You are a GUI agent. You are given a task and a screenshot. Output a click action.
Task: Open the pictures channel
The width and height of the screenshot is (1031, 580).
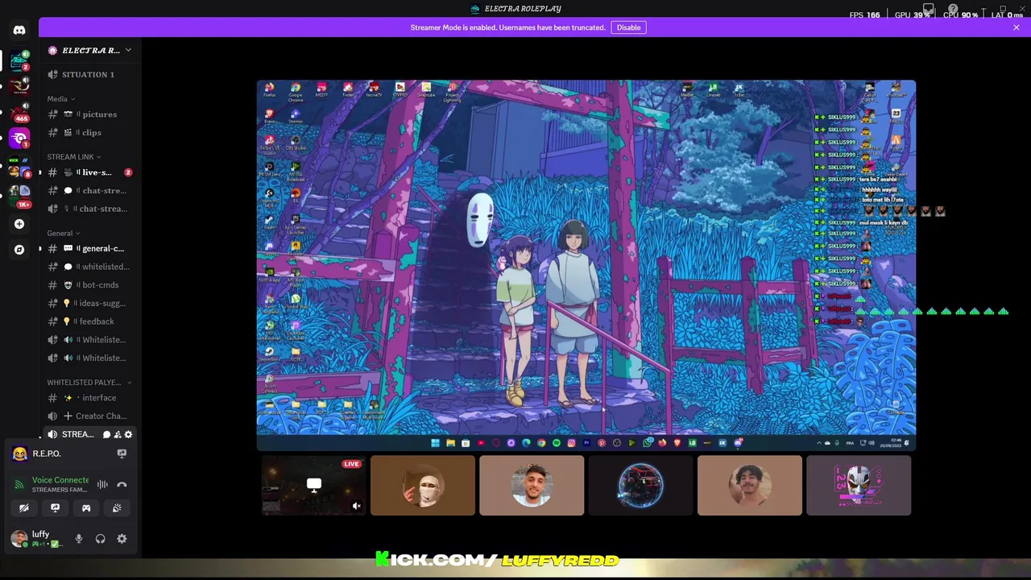(90, 114)
